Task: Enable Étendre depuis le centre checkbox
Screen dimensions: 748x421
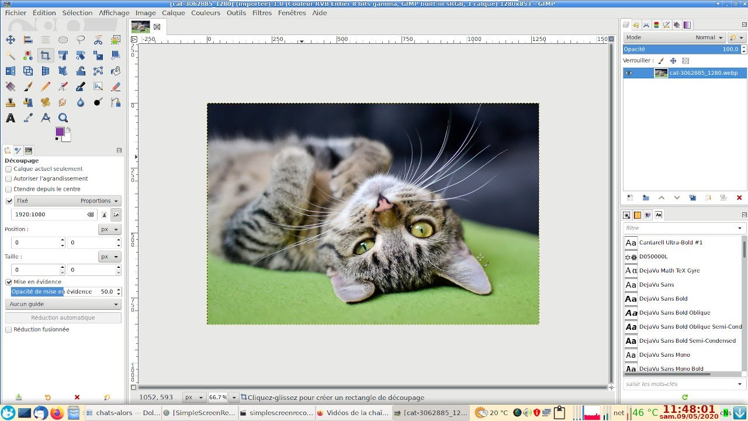Action: (9, 189)
